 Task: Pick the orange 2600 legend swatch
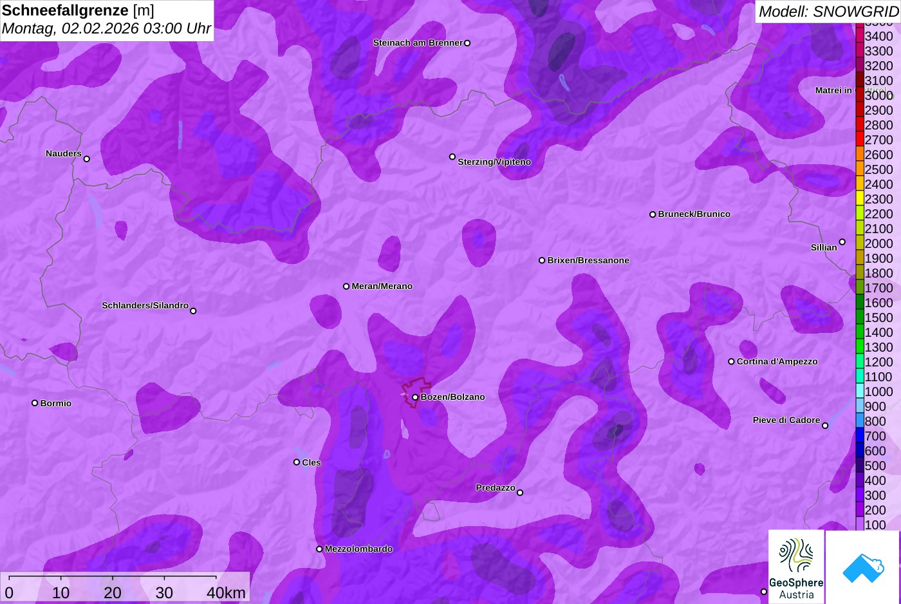[x=860, y=155]
